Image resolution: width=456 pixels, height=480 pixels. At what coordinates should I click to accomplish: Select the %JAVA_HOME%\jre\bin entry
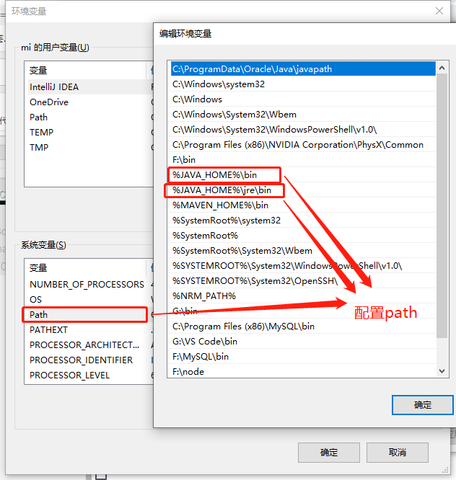tap(303, 190)
